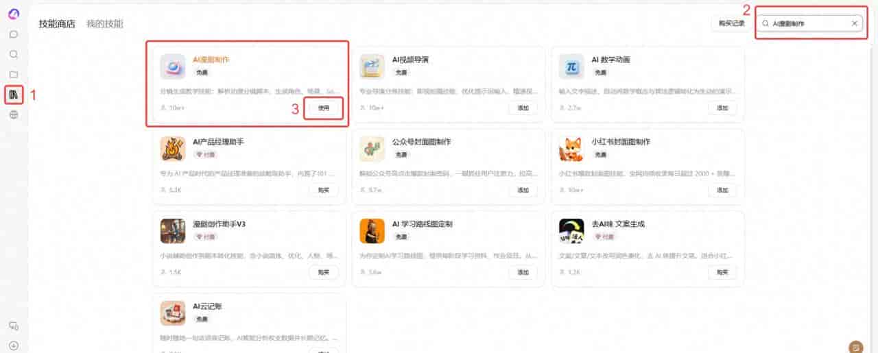Switch to the 技能商店 tab
The image size is (878, 353).
click(57, 23)
